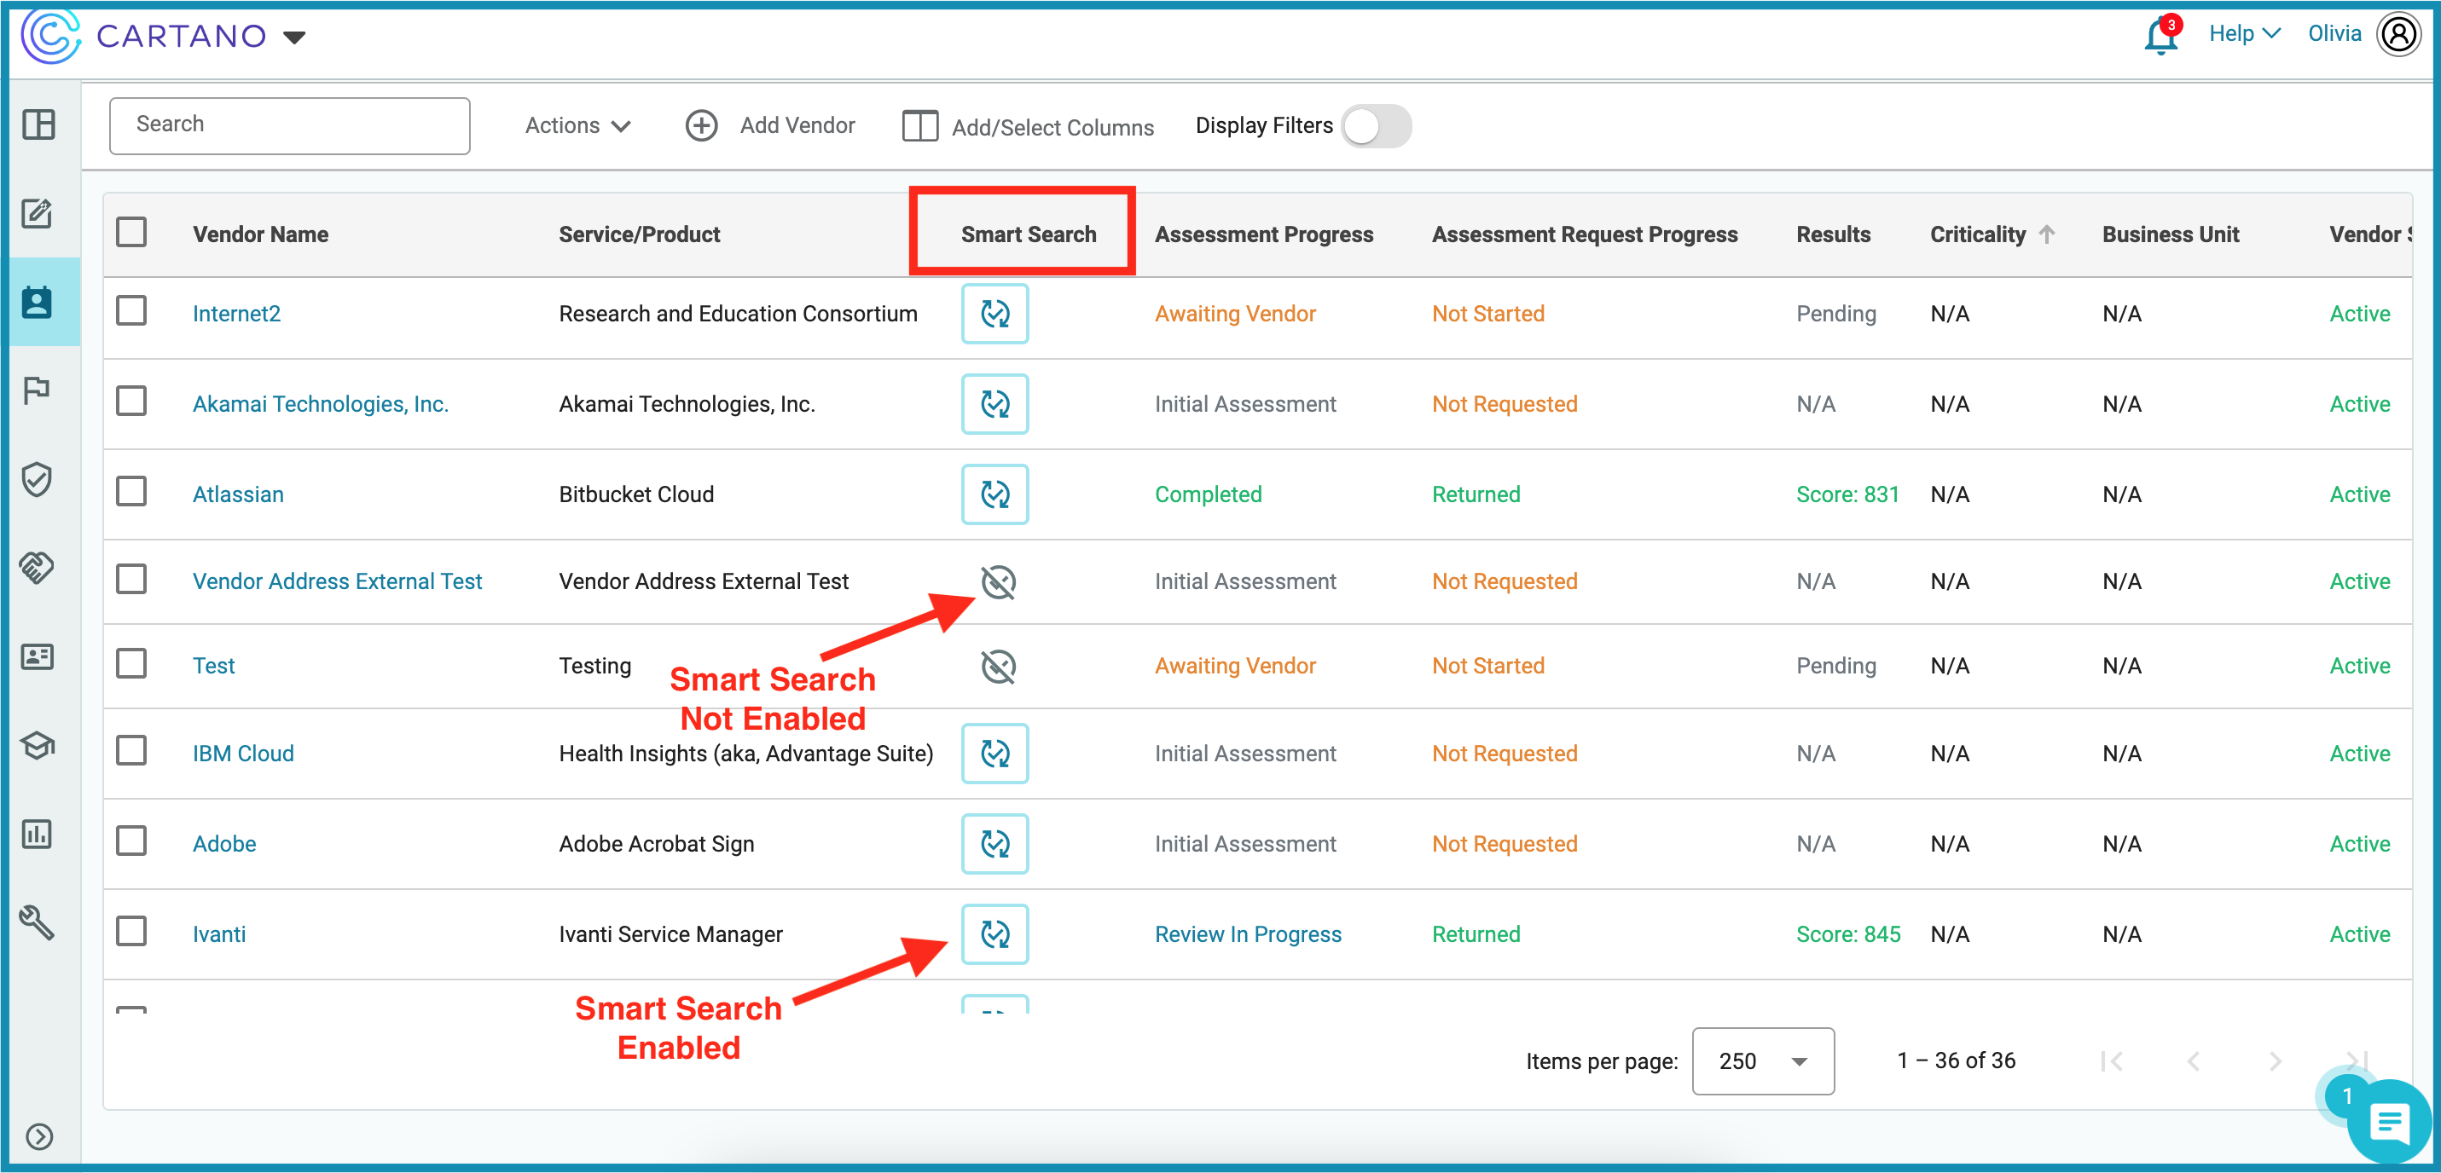
Task: Click Smart Search icon for Ivanti
Action: coord(995,934)
